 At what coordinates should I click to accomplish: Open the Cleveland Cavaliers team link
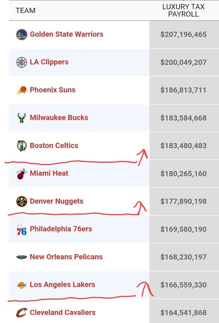coord(62,312)
